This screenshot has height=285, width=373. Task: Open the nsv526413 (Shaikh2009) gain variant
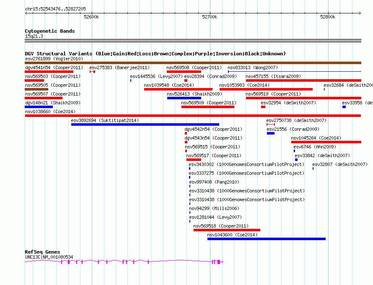(194, 94)
